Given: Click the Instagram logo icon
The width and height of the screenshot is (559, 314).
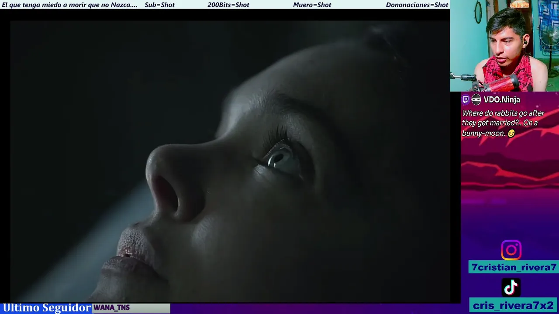Looking at the screenshot, I should (511, 250).
